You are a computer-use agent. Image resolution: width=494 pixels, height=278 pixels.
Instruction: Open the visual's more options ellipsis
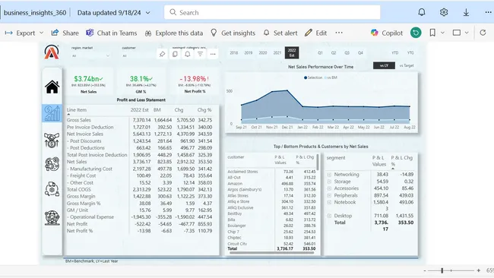click(x=213, y=54)
